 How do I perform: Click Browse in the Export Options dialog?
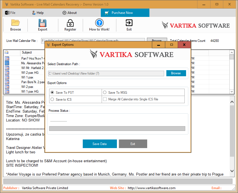[x=176, y=73]
